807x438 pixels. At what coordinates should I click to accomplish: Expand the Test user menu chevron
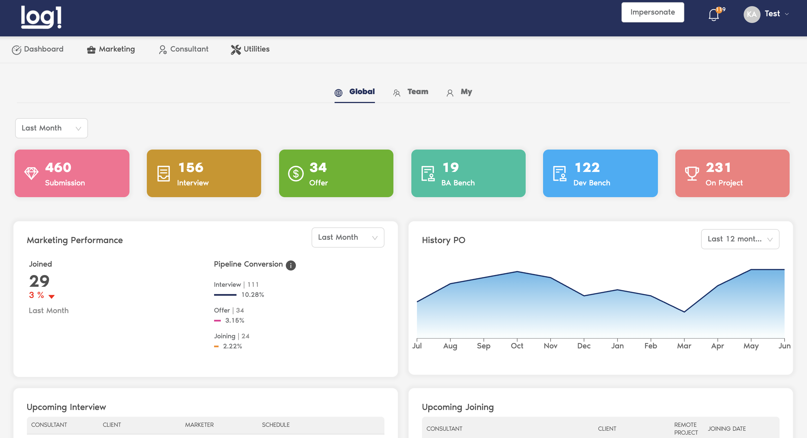(x=787, y=14)
